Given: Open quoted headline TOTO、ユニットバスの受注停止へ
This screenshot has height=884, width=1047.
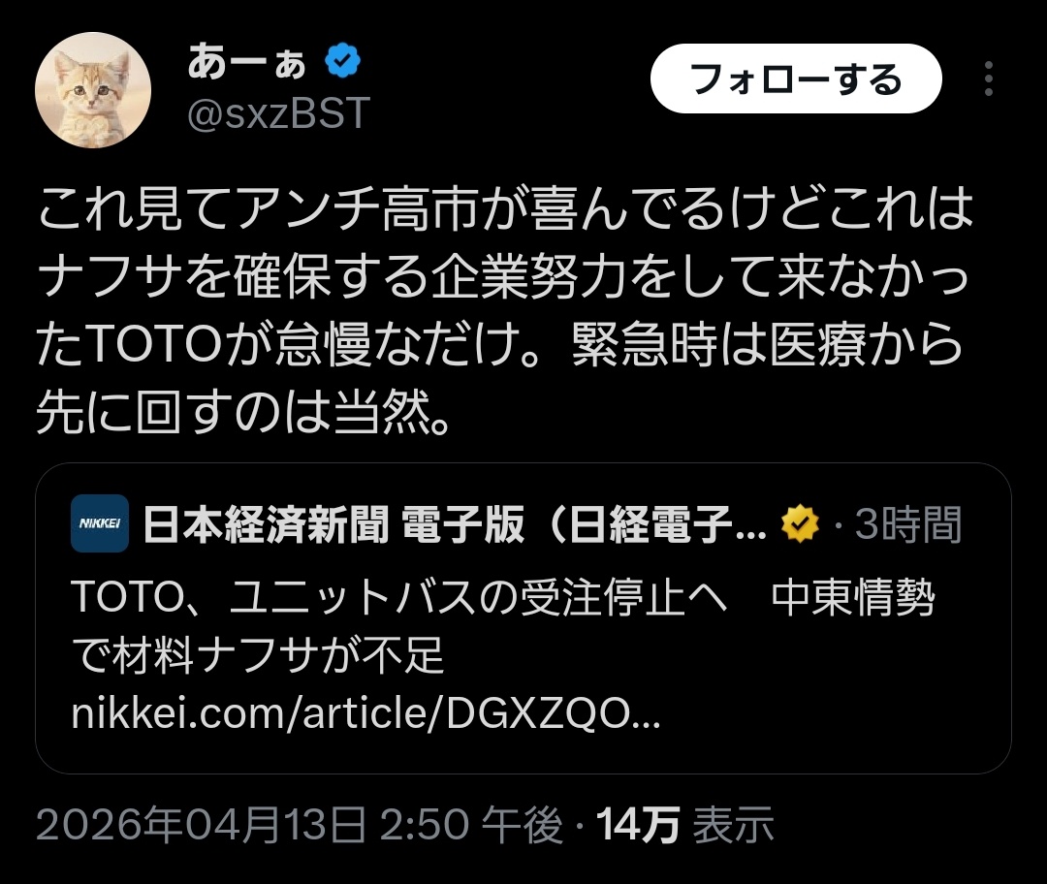Looking at the screenshot, I should (x=398, y=596).
